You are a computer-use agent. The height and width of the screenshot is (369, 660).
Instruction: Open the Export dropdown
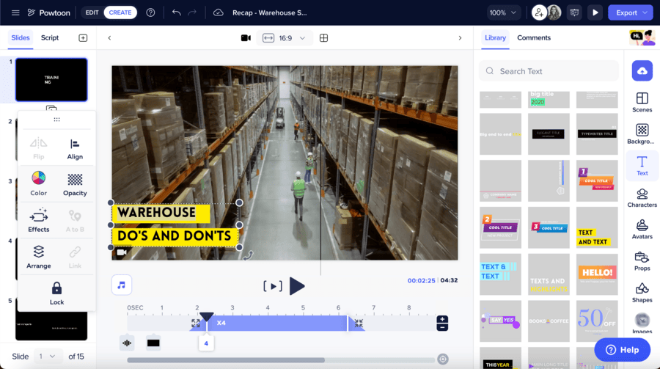coord(631,12)
